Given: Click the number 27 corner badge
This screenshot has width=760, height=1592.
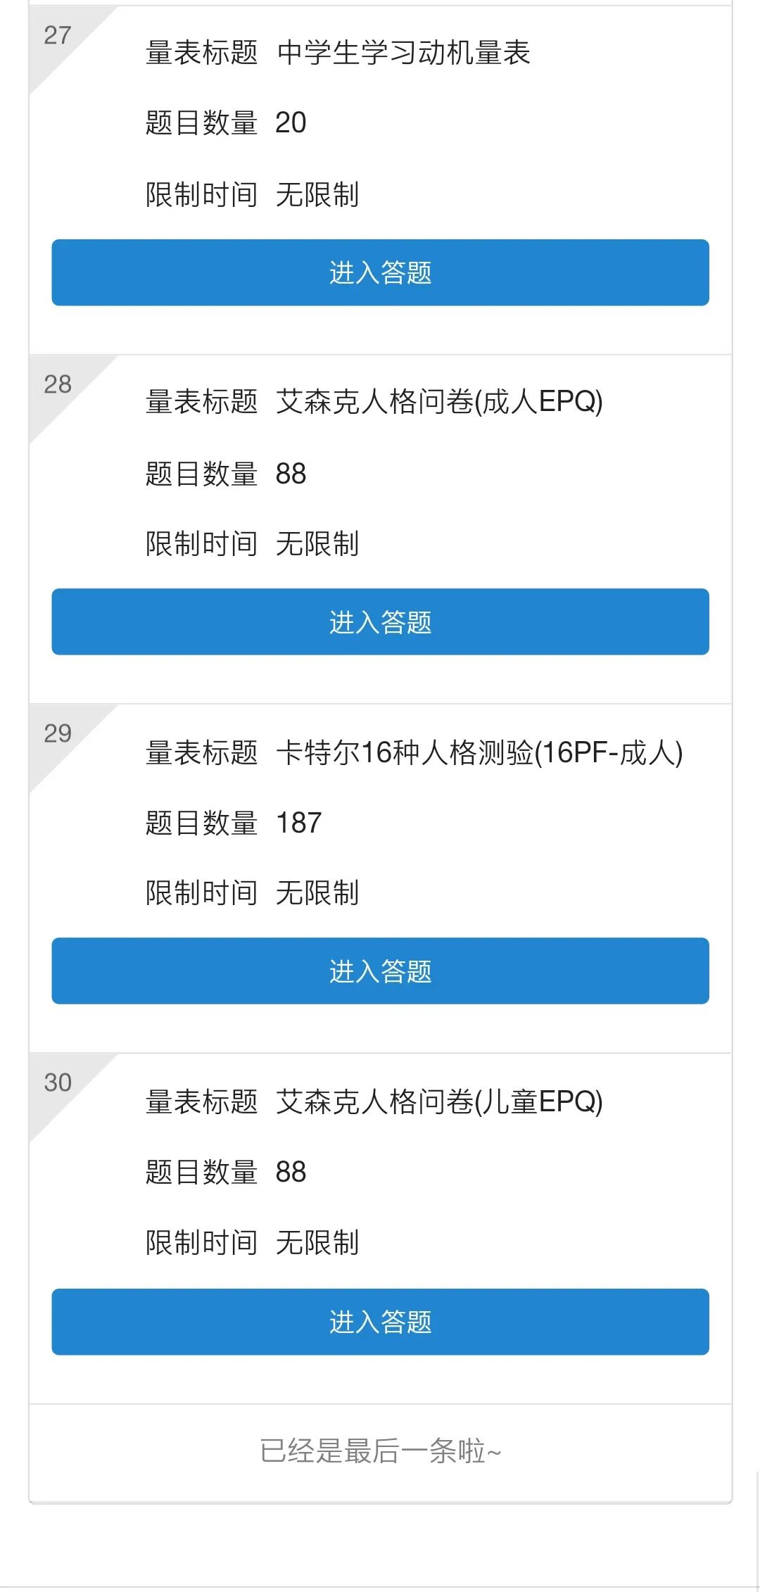Looking at the screenshot, I should (x=58, y=35).
